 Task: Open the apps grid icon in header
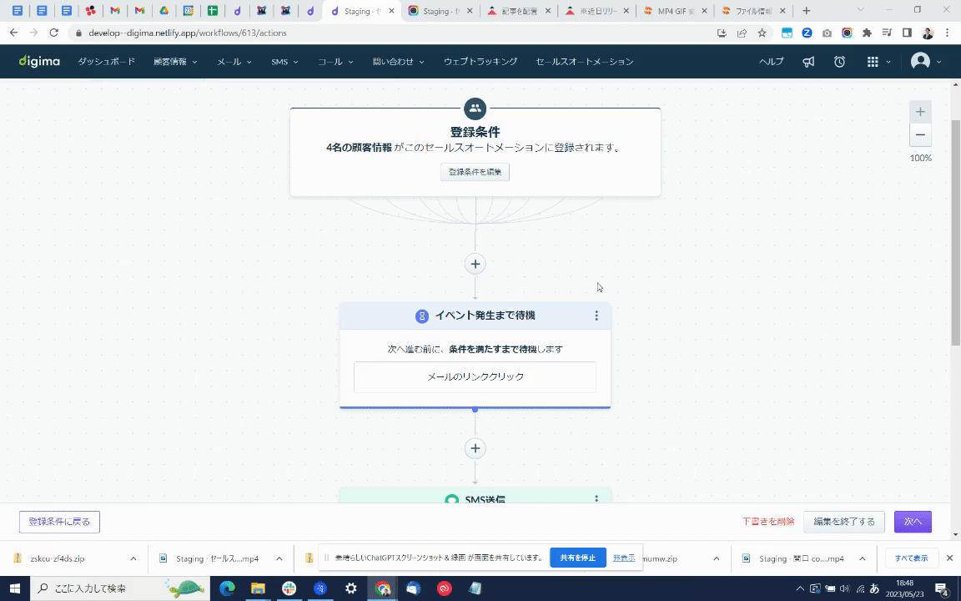[x=873, y=61]
